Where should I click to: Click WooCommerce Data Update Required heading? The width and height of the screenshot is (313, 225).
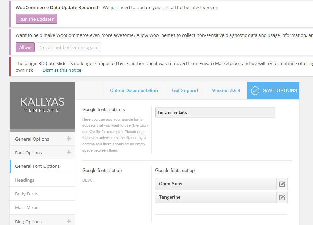coord(57,7)
